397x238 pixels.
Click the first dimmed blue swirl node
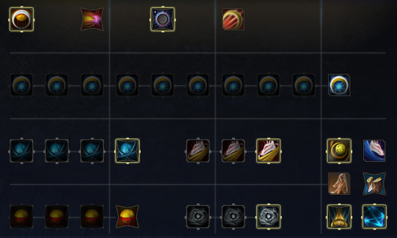pos(22,85)
